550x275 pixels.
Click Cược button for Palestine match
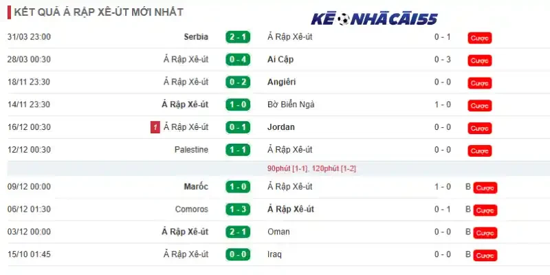coord(479,151)
